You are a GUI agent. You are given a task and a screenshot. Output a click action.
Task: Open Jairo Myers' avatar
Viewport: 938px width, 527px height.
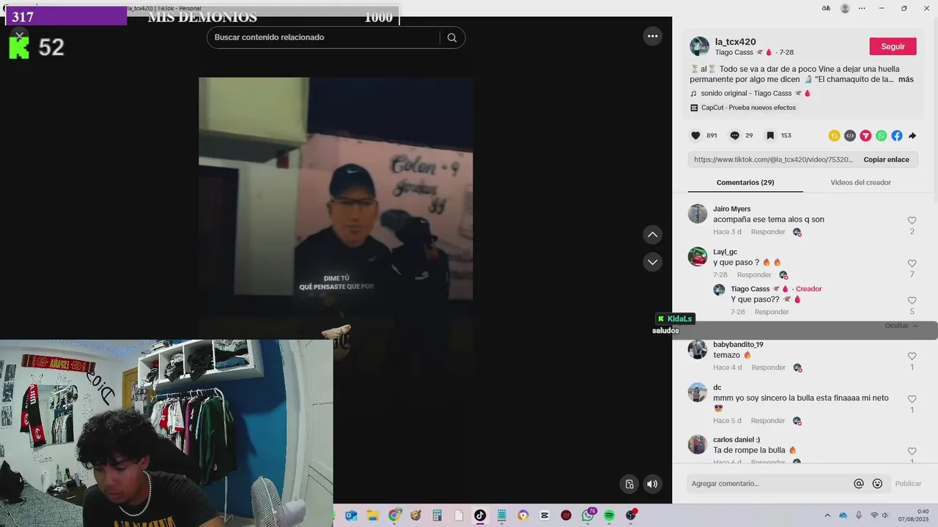697,214
